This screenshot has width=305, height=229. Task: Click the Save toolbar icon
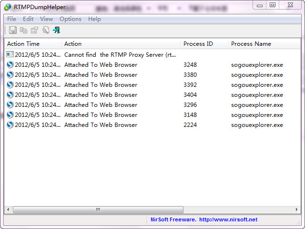13,31
